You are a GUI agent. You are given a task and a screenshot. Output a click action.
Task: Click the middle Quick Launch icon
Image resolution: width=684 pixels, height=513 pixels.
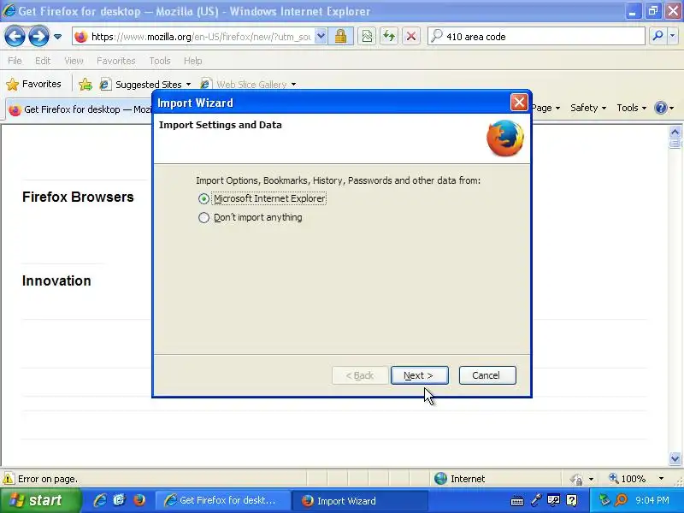[119, 500]
